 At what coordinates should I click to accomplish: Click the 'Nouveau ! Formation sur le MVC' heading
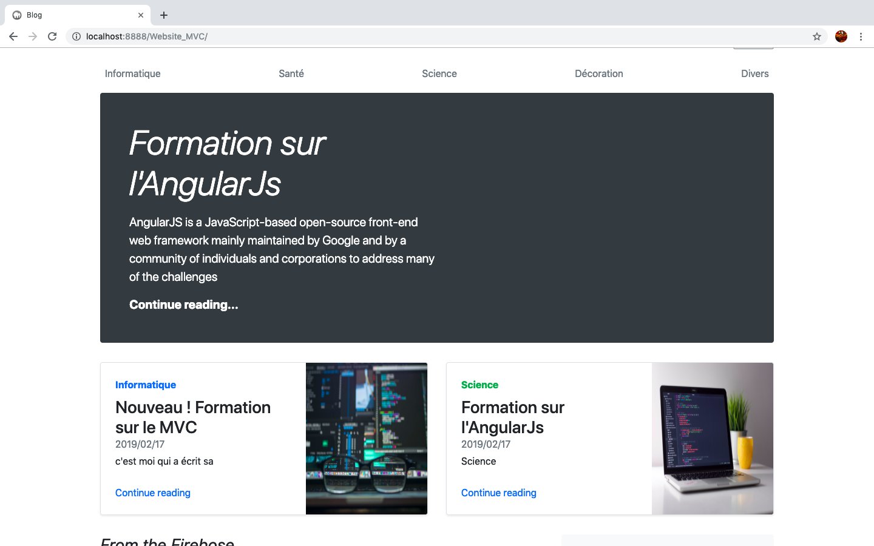tap(193, 417)
